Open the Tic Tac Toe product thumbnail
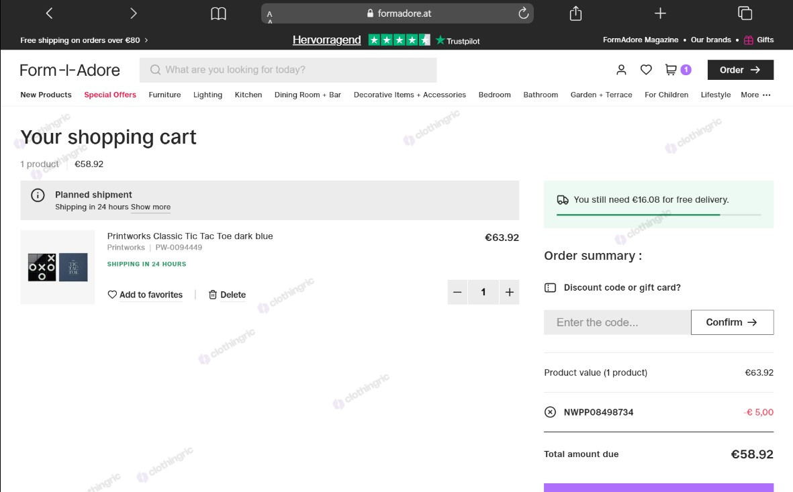The height and width of the screenshot is (492, 793). (x=58, y=268)
